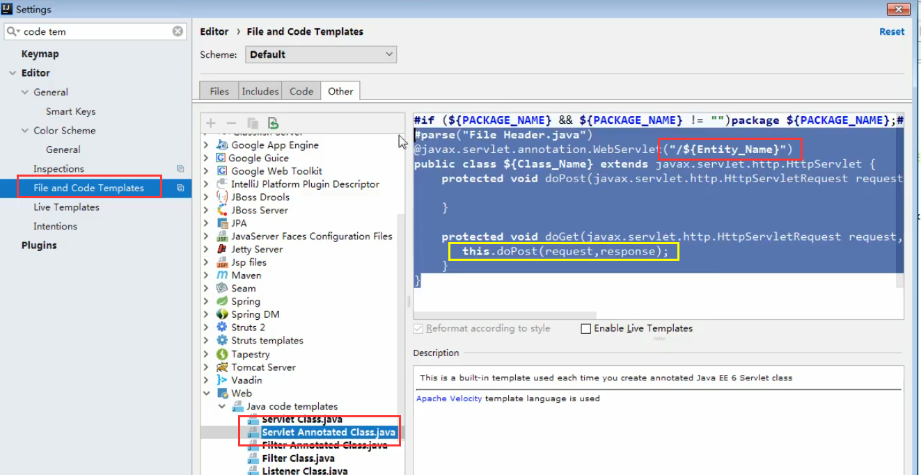The width and height of the screenshot is (921, 475).
Task: Select Plugins in the settings sidebar
Action: [x=39, y=245]
